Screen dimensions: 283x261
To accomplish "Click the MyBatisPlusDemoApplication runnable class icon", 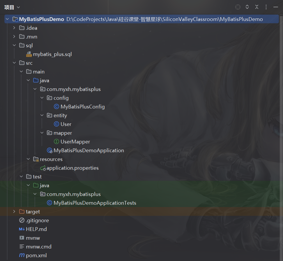I will (49, 150).
